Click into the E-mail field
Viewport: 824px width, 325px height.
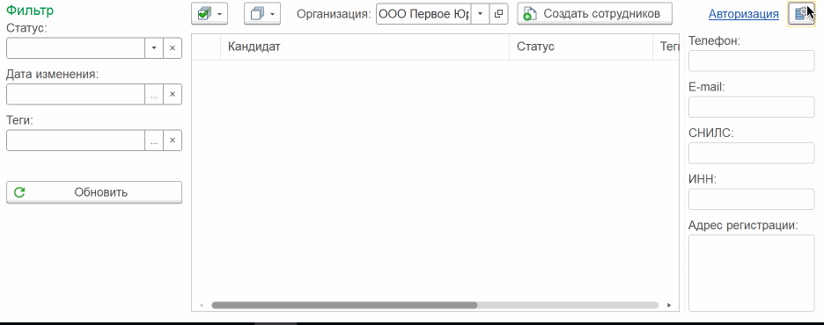[752, 107]
